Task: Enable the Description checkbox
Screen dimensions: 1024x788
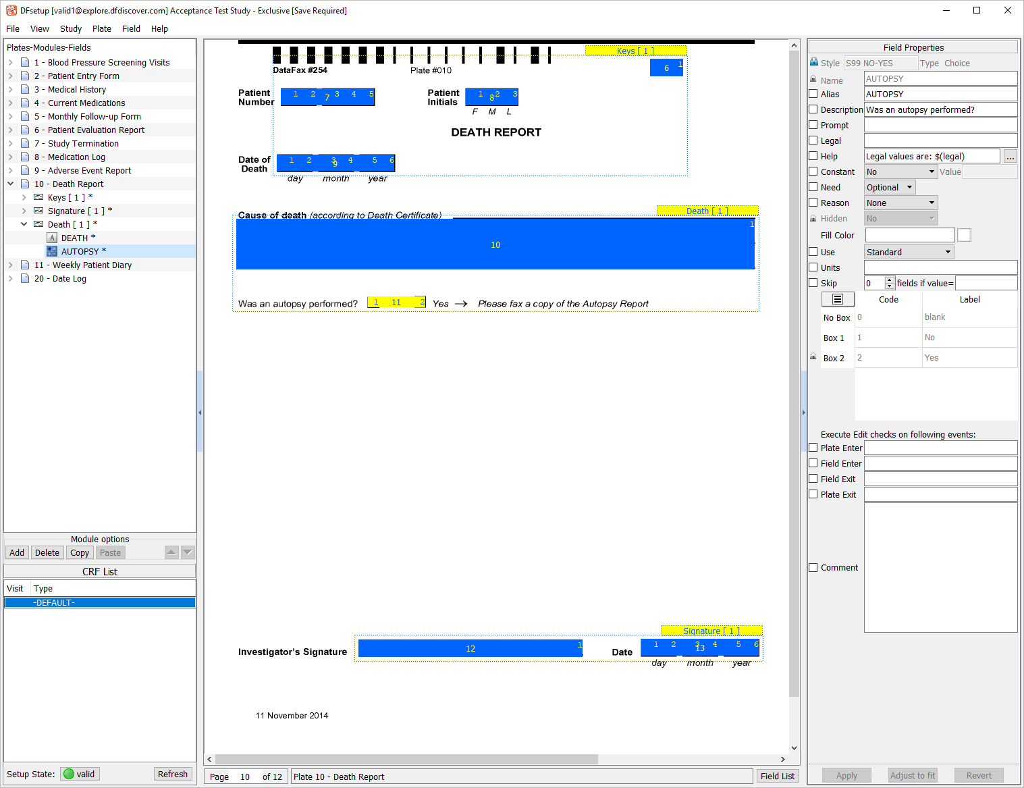Action: pos(813,109)
